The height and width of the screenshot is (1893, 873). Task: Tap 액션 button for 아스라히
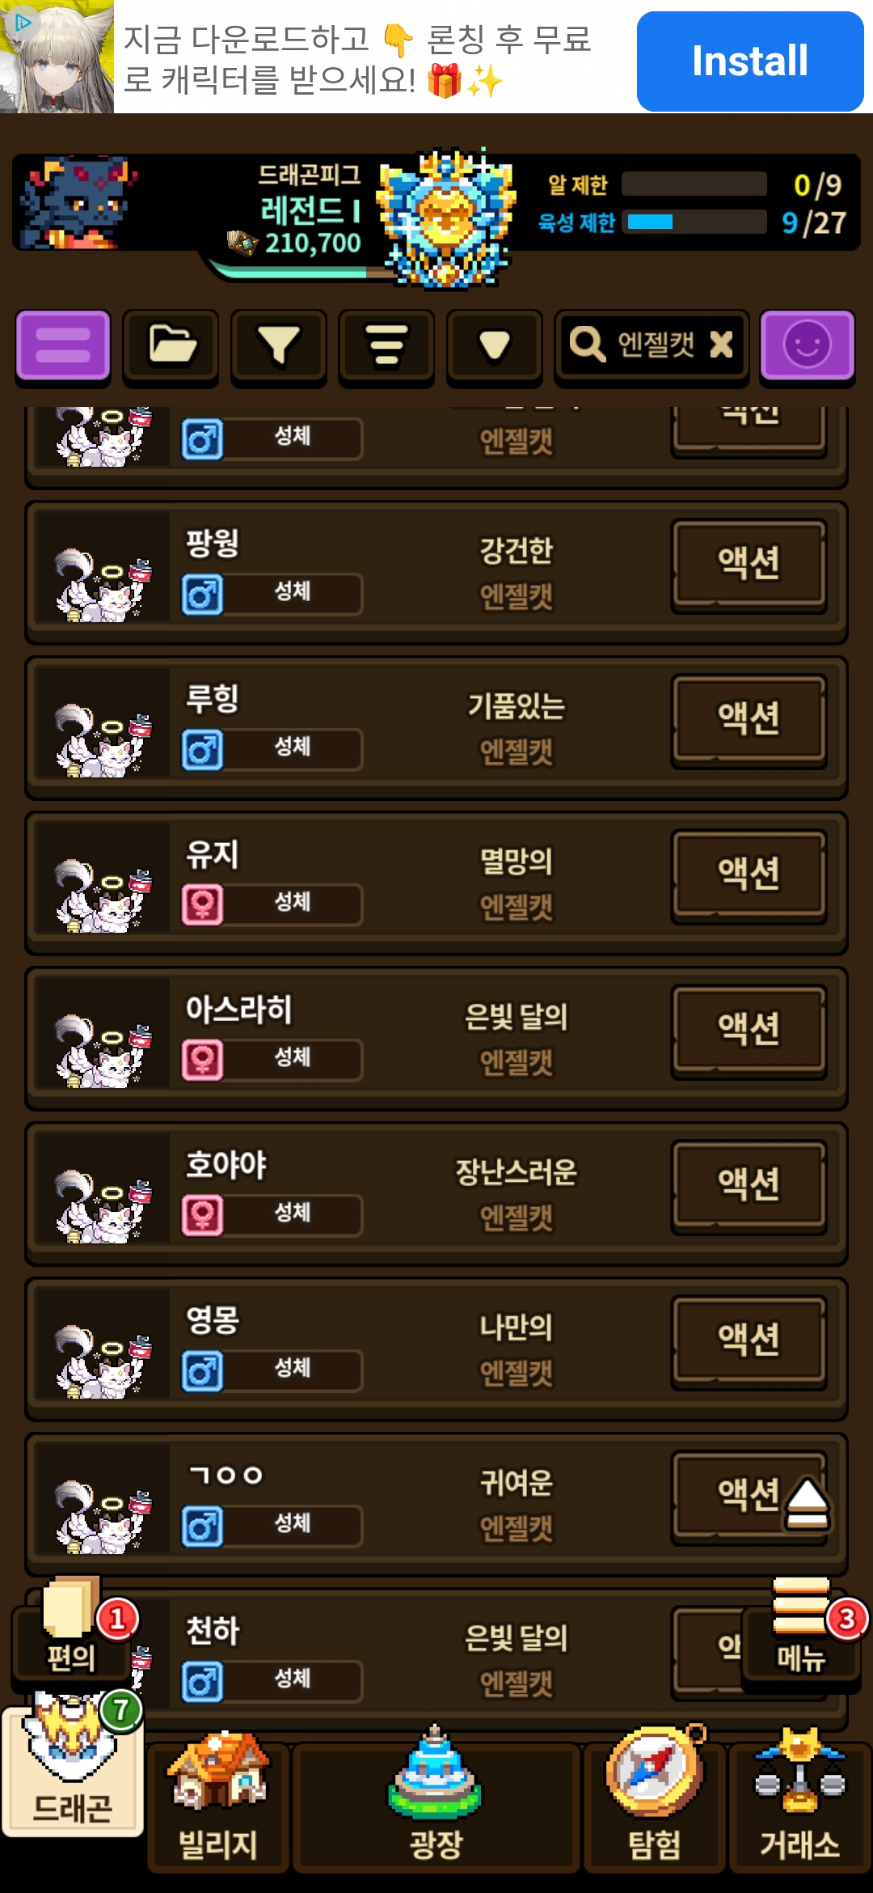click(749, 1030)
